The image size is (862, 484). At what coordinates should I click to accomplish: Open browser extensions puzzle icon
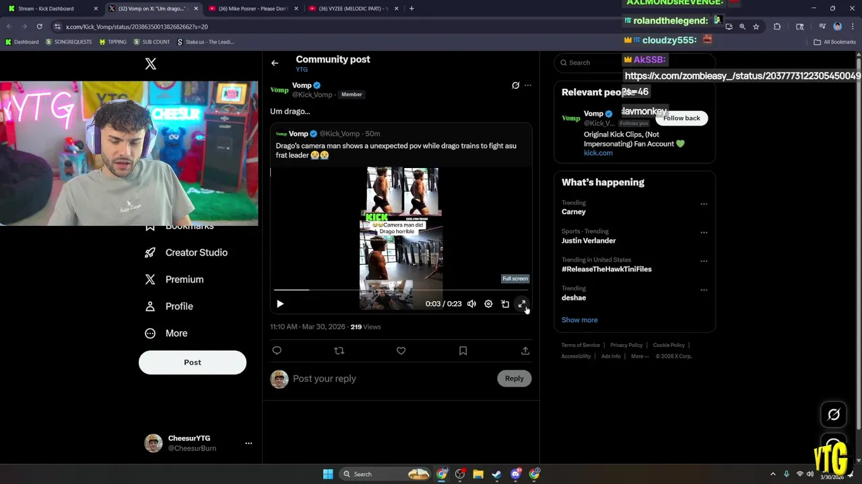(777, 27)
